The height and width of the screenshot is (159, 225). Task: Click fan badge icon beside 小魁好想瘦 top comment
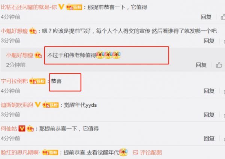33,31
